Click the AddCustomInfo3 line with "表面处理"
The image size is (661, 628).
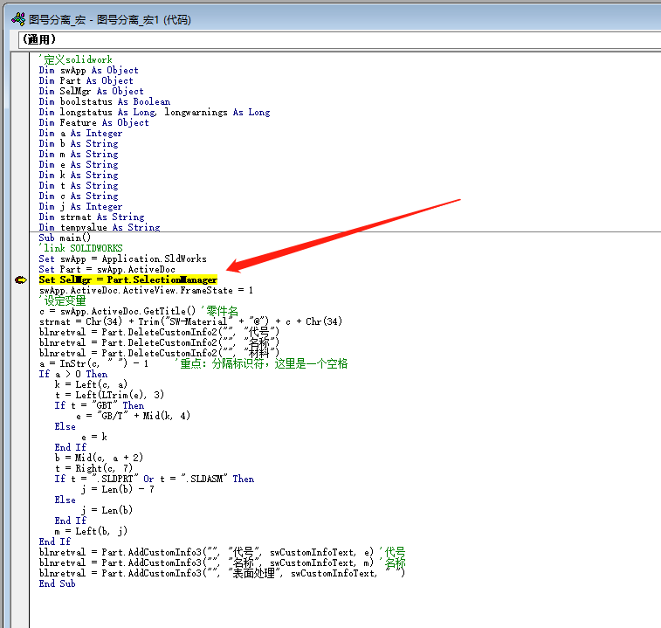coord(222,573)
